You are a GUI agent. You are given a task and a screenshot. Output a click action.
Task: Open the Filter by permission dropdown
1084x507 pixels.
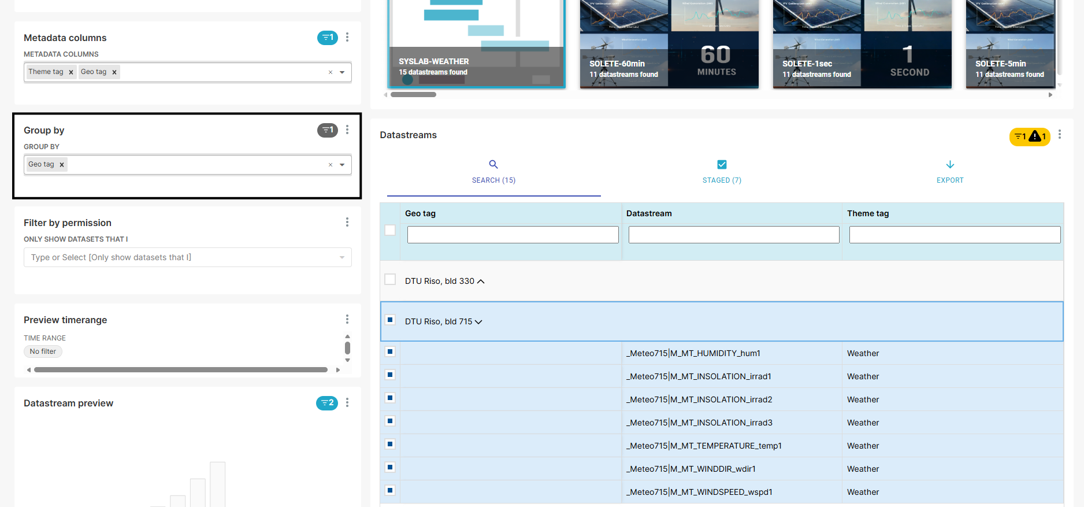tap(187, 257)
